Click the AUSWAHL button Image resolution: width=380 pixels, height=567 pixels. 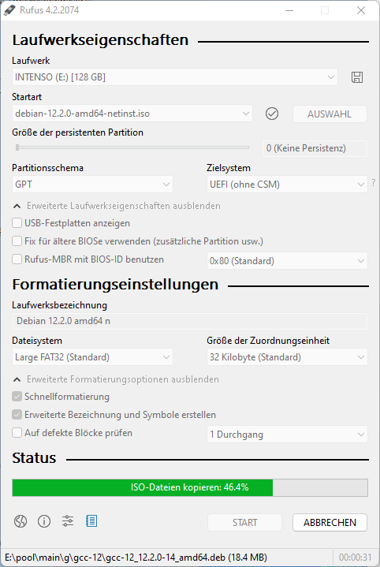point(330,114)
